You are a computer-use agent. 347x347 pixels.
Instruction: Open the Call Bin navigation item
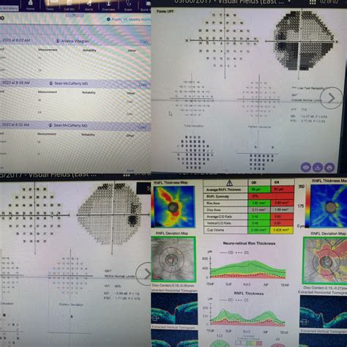point(70,5)
